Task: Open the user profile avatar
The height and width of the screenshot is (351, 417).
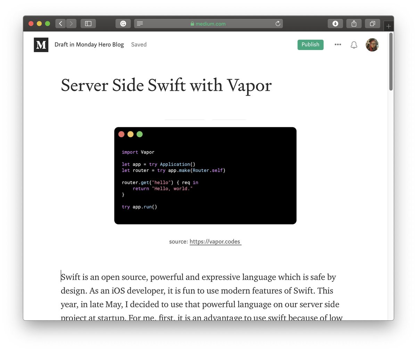Action: 372,45
